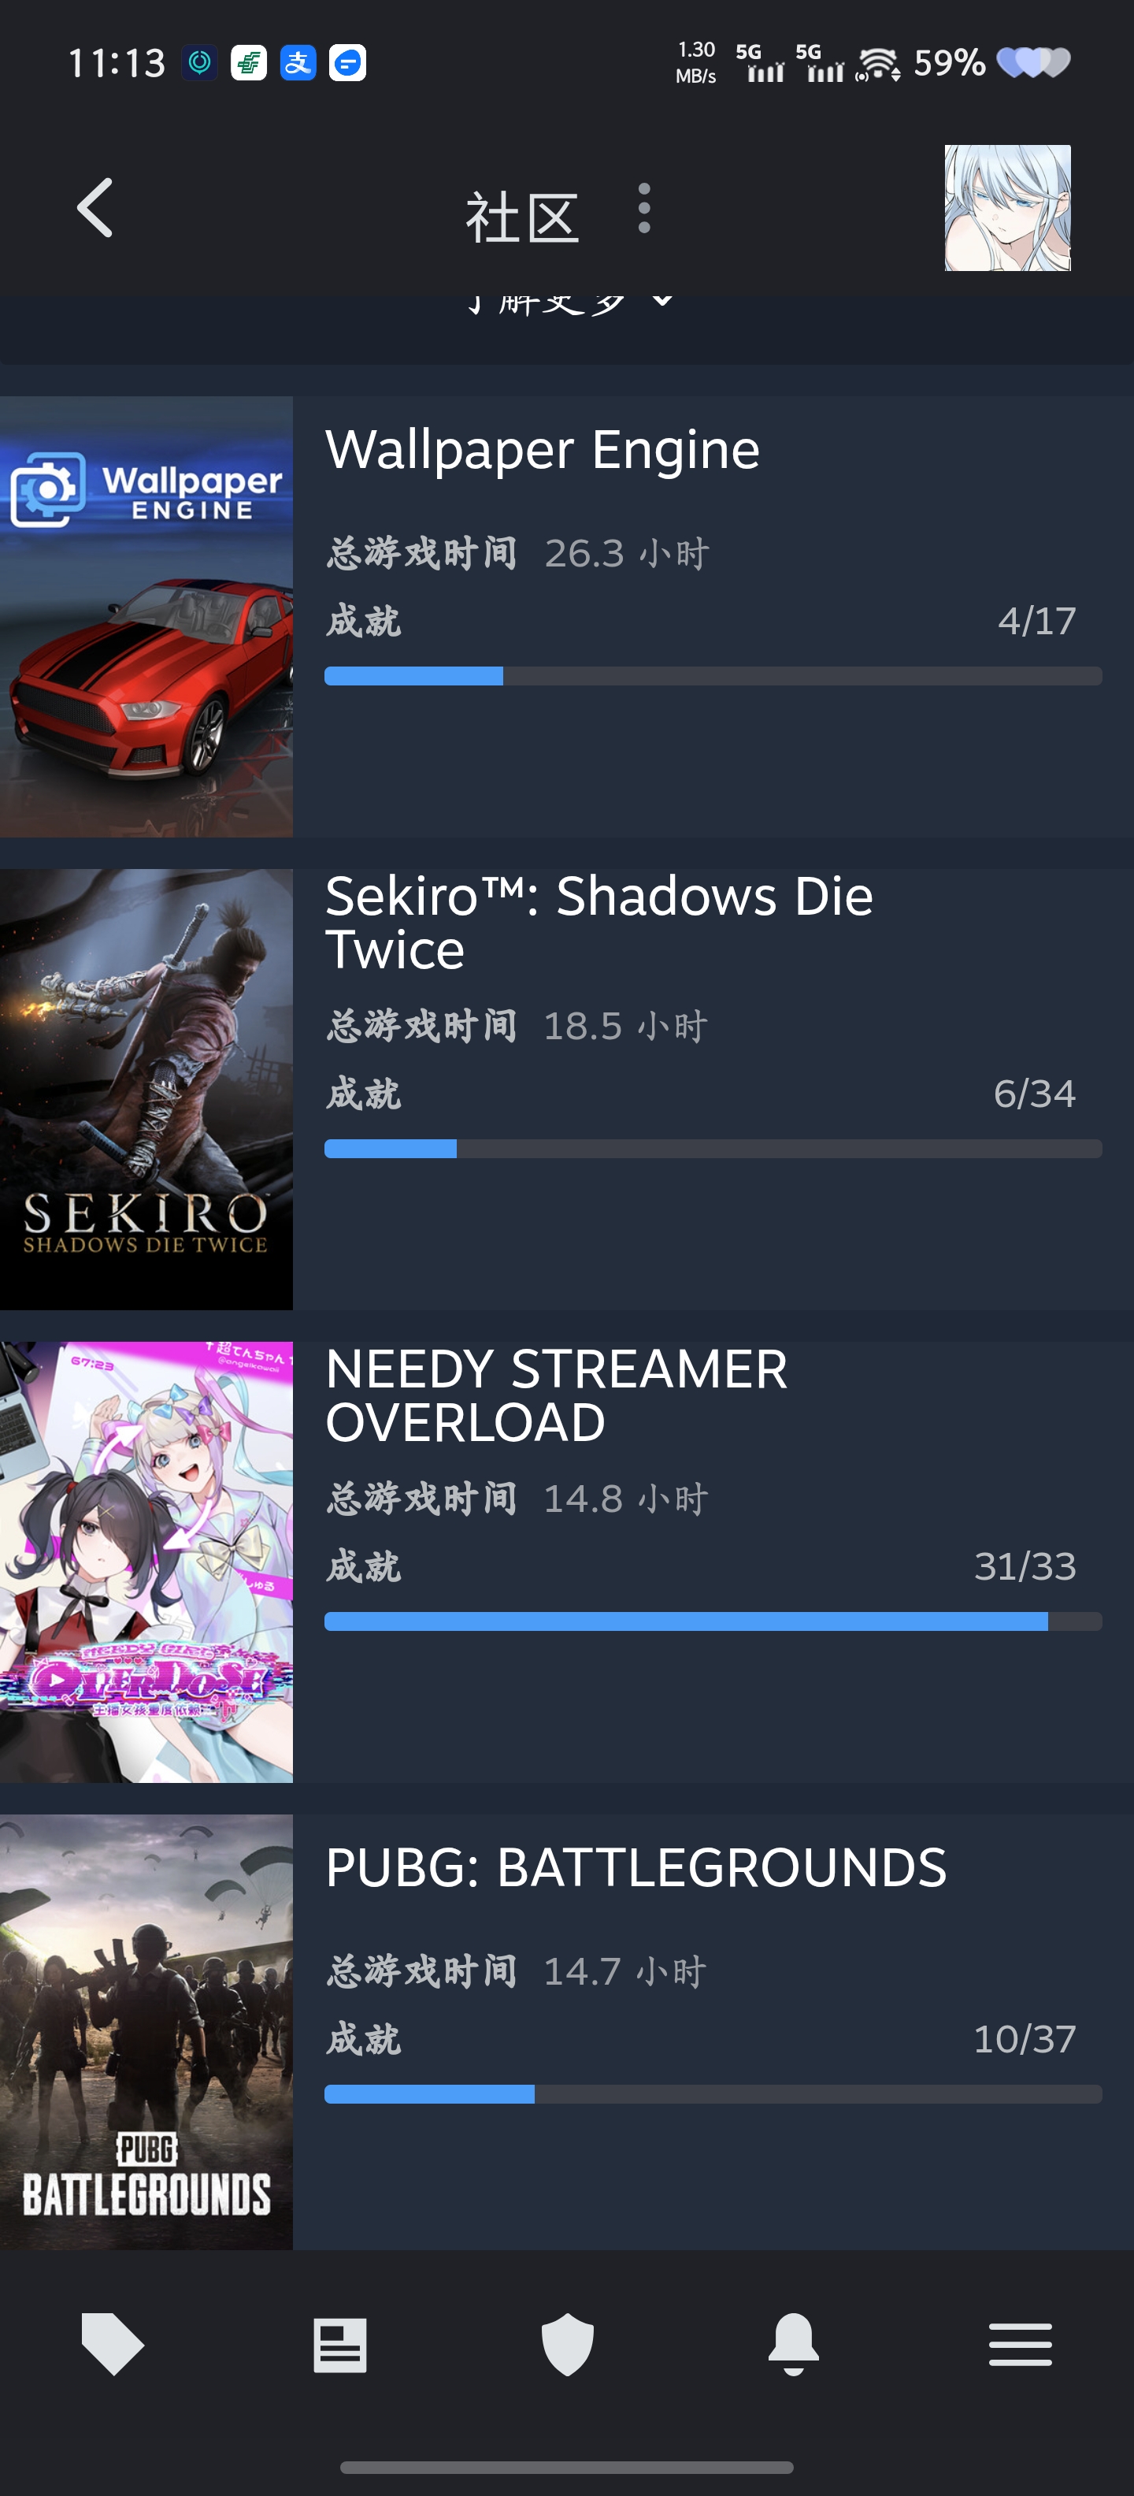Expand the learn more chevron

pos(662,300)
